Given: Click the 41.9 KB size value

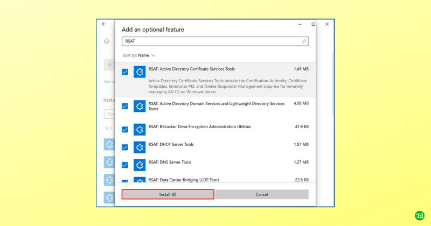Looking at the screenshot, I should click(302, 126).
